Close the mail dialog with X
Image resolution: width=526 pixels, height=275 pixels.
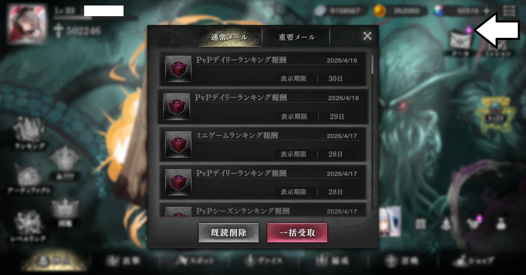[367, 36]
